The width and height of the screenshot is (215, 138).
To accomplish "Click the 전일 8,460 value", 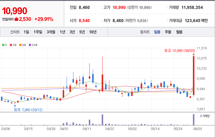I will click(x=84, y=7).
